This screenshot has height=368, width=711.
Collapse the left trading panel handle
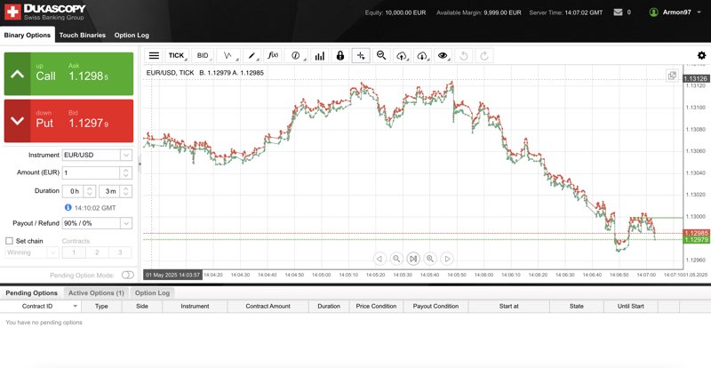click(x=140, y=164)
